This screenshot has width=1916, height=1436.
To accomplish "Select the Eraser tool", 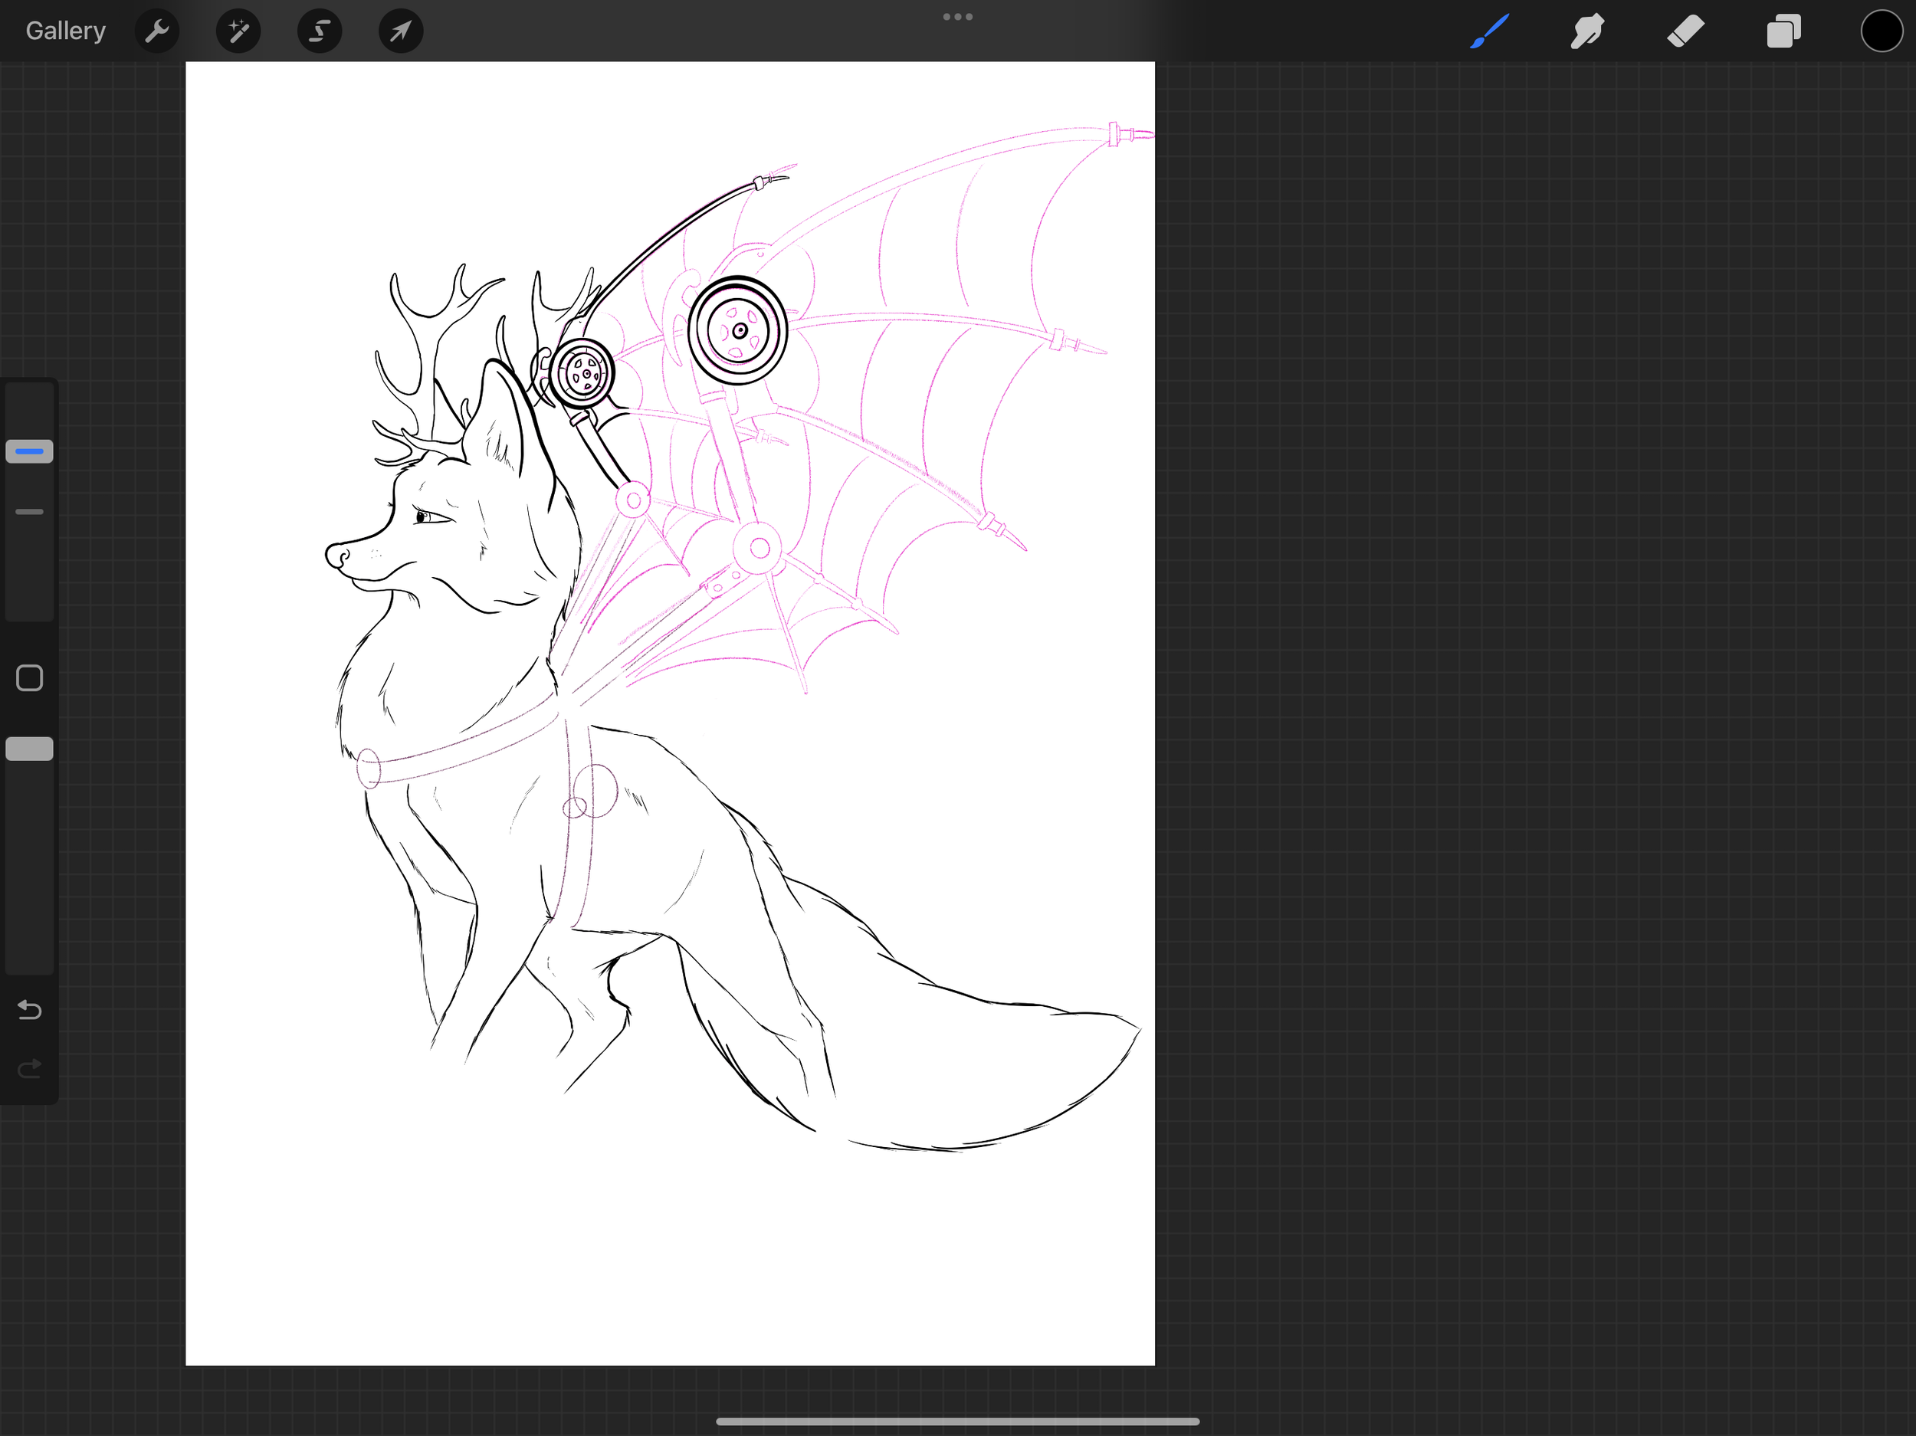I will pyautogui.click(x=1685, y=31).
